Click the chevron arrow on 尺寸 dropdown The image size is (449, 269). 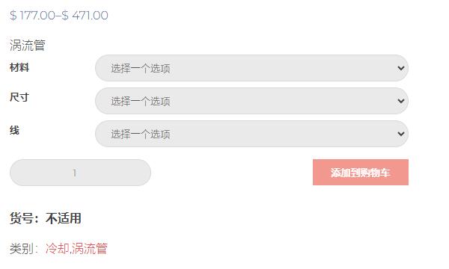pyautogui.click(x=401, y=101)
